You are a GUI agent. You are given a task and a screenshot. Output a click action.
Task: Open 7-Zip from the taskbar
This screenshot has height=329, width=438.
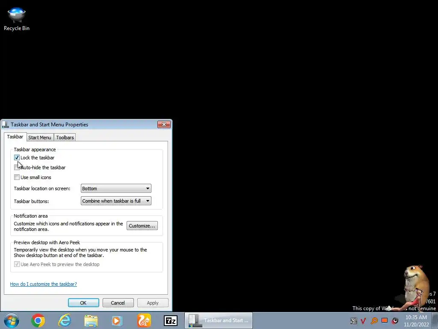pos(171,320)
